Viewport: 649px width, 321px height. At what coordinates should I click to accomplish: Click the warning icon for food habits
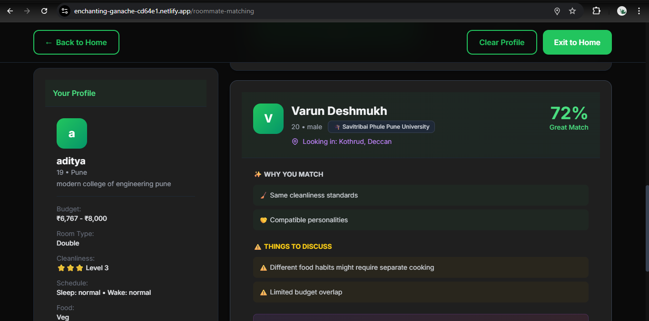pos(264,268)
